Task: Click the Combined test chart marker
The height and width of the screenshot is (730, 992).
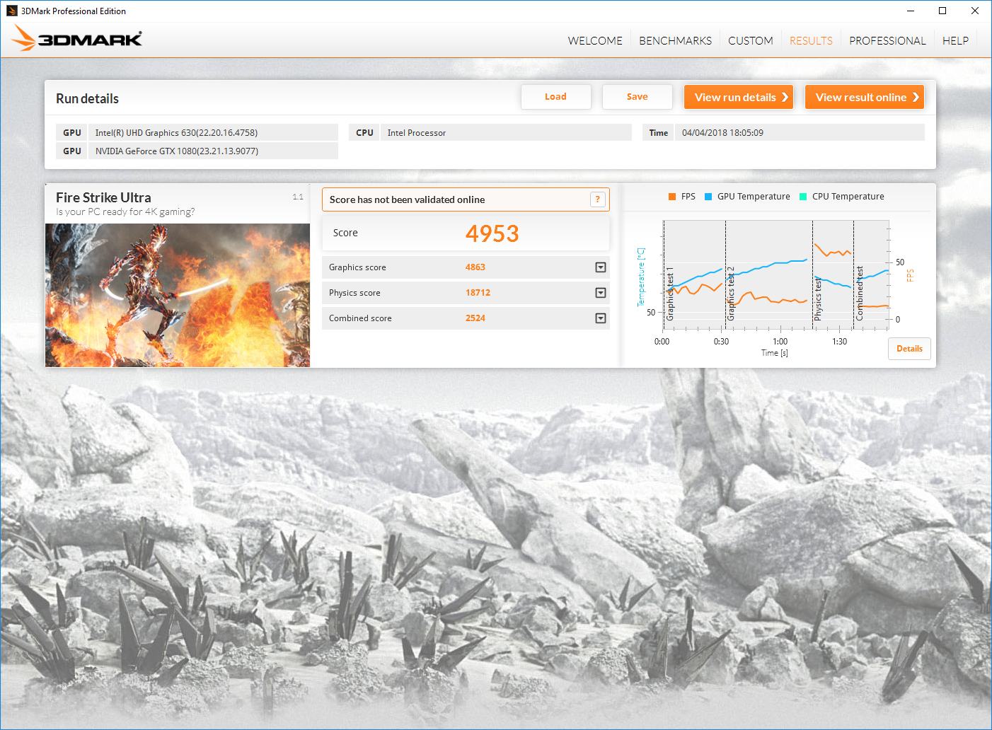Action: [x=860, y=293]
